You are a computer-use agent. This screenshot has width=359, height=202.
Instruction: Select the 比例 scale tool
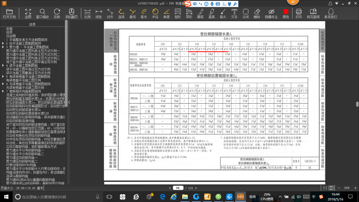(x=88, y=13)
